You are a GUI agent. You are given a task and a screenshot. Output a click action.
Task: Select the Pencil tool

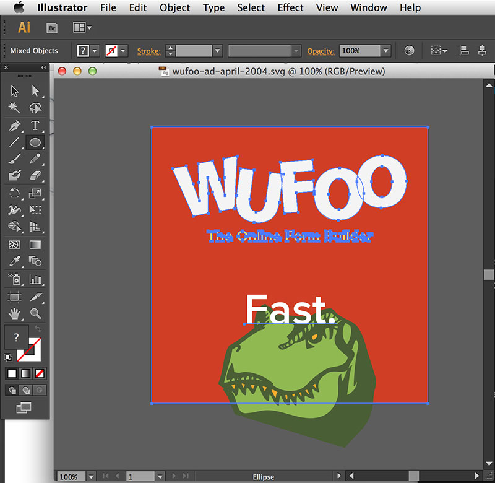35,159
